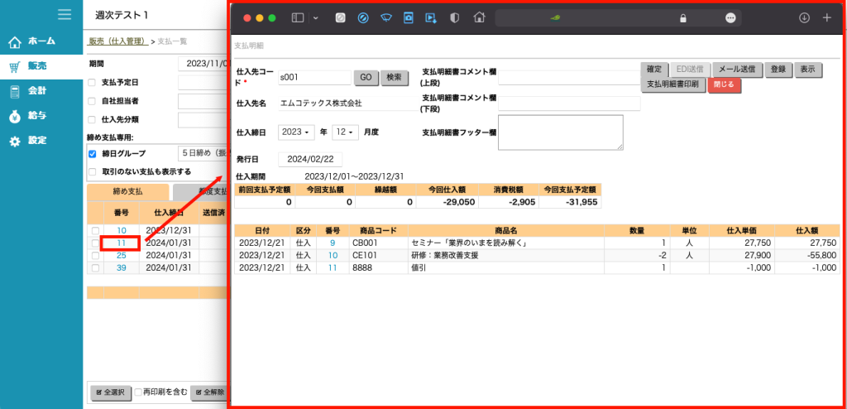847x409 pixels.
Task: Click the browser home icon
Action: [x=479, y=18]
